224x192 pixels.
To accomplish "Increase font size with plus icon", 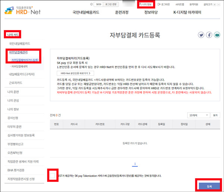I will coord(215,4).
